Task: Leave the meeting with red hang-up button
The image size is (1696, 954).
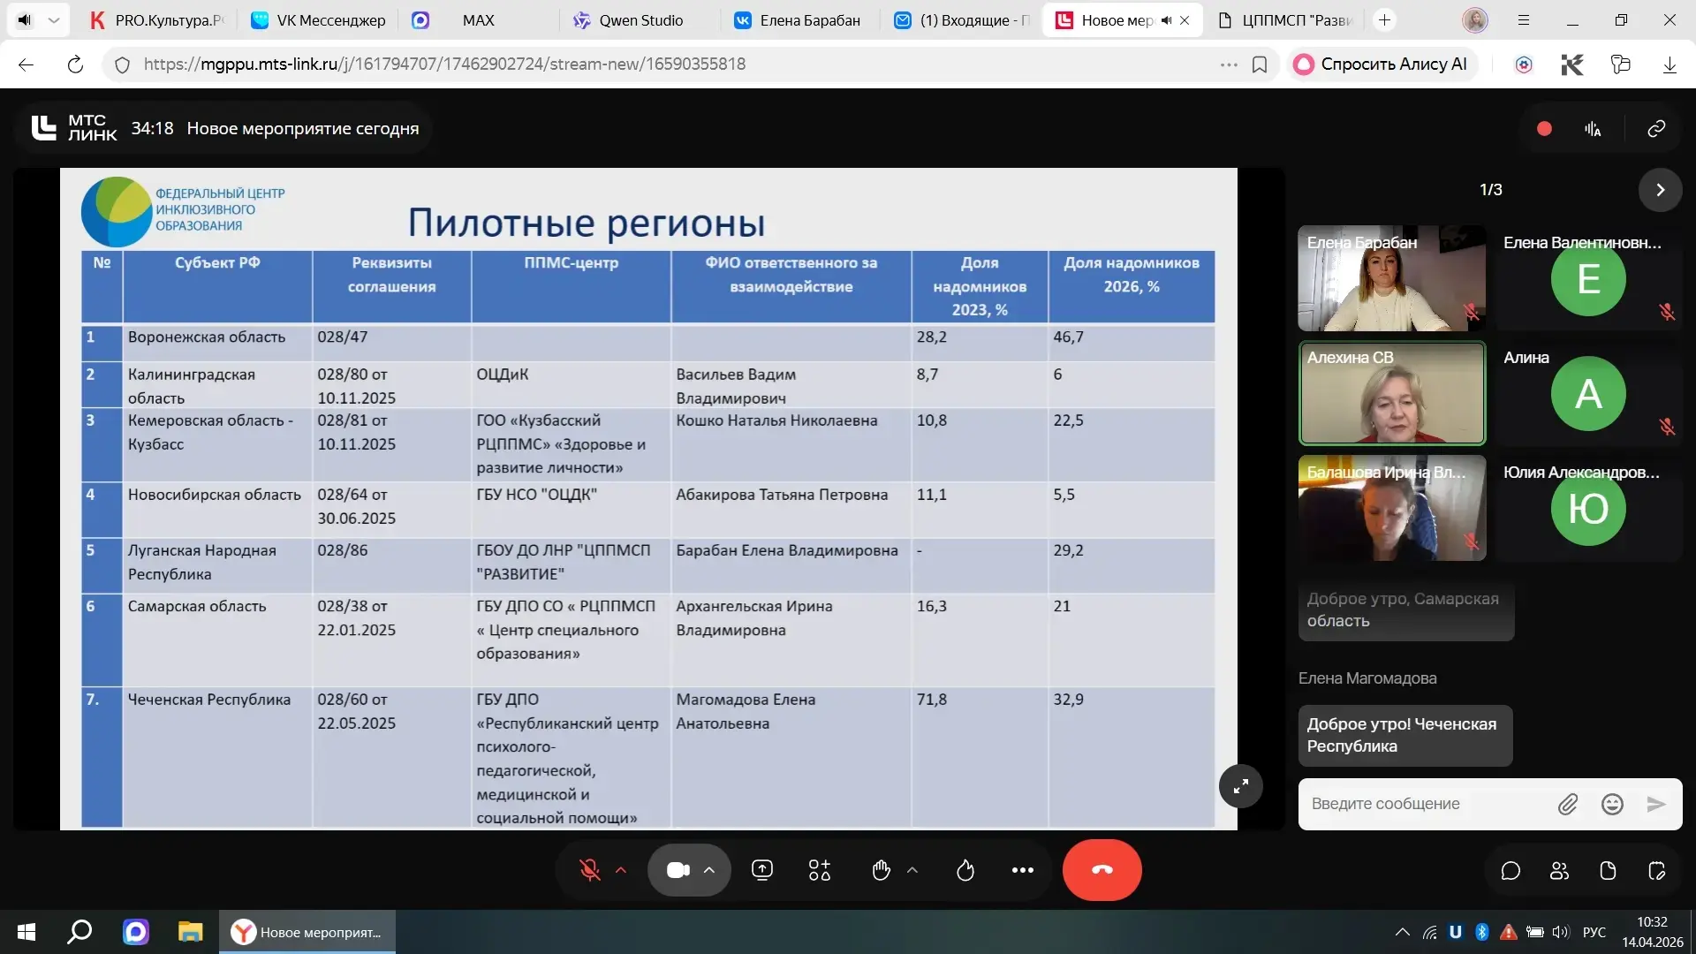Action: pos(1102,870)
